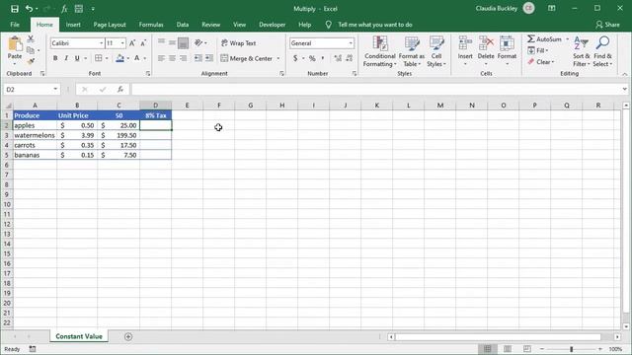The image size is (632, 355).
Task: Switch to the Review tab
Action: pyautogui.click(x=210, y=25)
